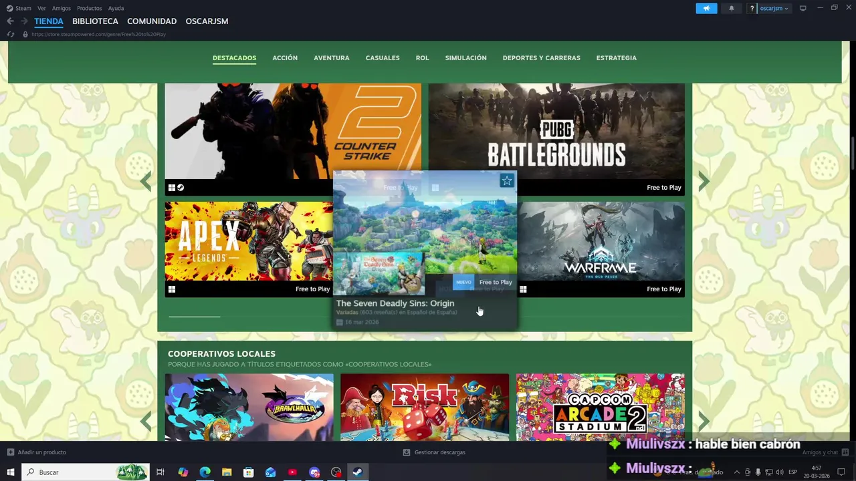The image size is (856, 481).
Task: Open the red YouTube taskbar icon
Action: click(292, 472)
